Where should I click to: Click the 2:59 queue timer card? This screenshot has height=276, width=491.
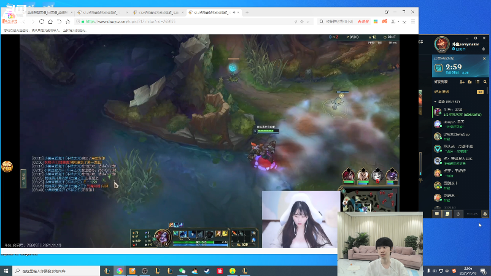[460, 67]
